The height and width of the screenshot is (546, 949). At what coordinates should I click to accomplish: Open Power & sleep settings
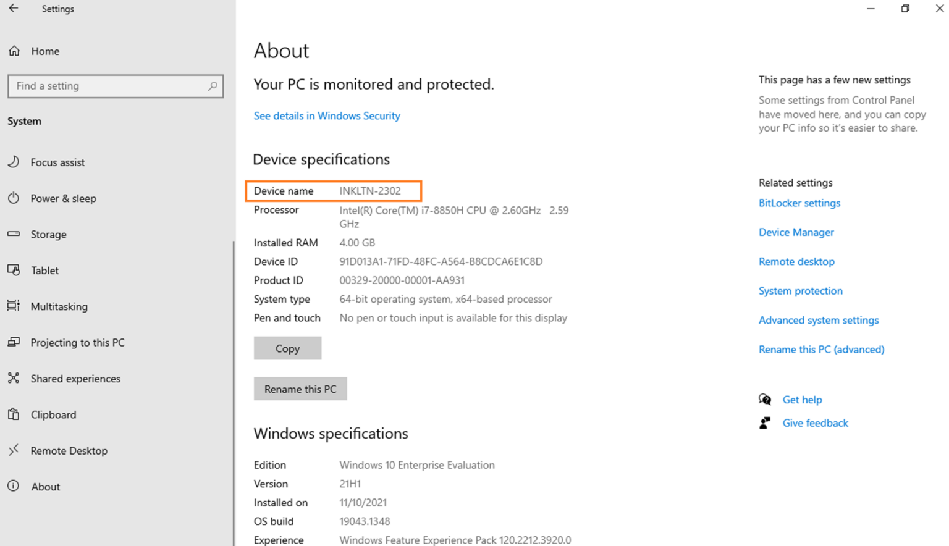14,198
